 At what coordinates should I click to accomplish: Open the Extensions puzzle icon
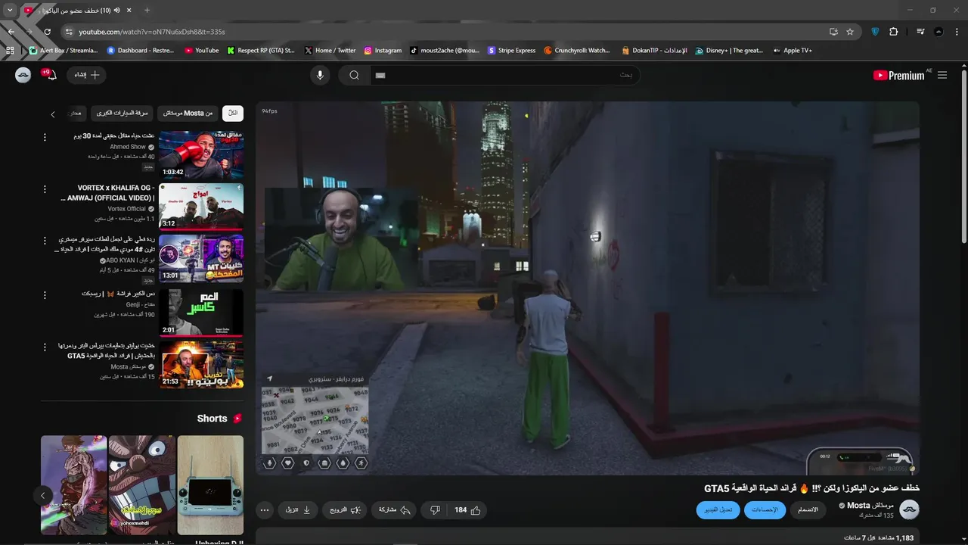[x=894, y=32]
